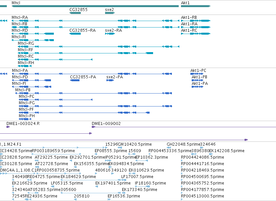Click the Mhcl gene name label
The height and width of the screenshot is (201, 276).
coord(16,3)
